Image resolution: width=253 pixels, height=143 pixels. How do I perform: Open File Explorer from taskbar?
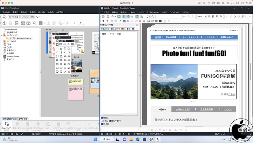click(131, 139)
